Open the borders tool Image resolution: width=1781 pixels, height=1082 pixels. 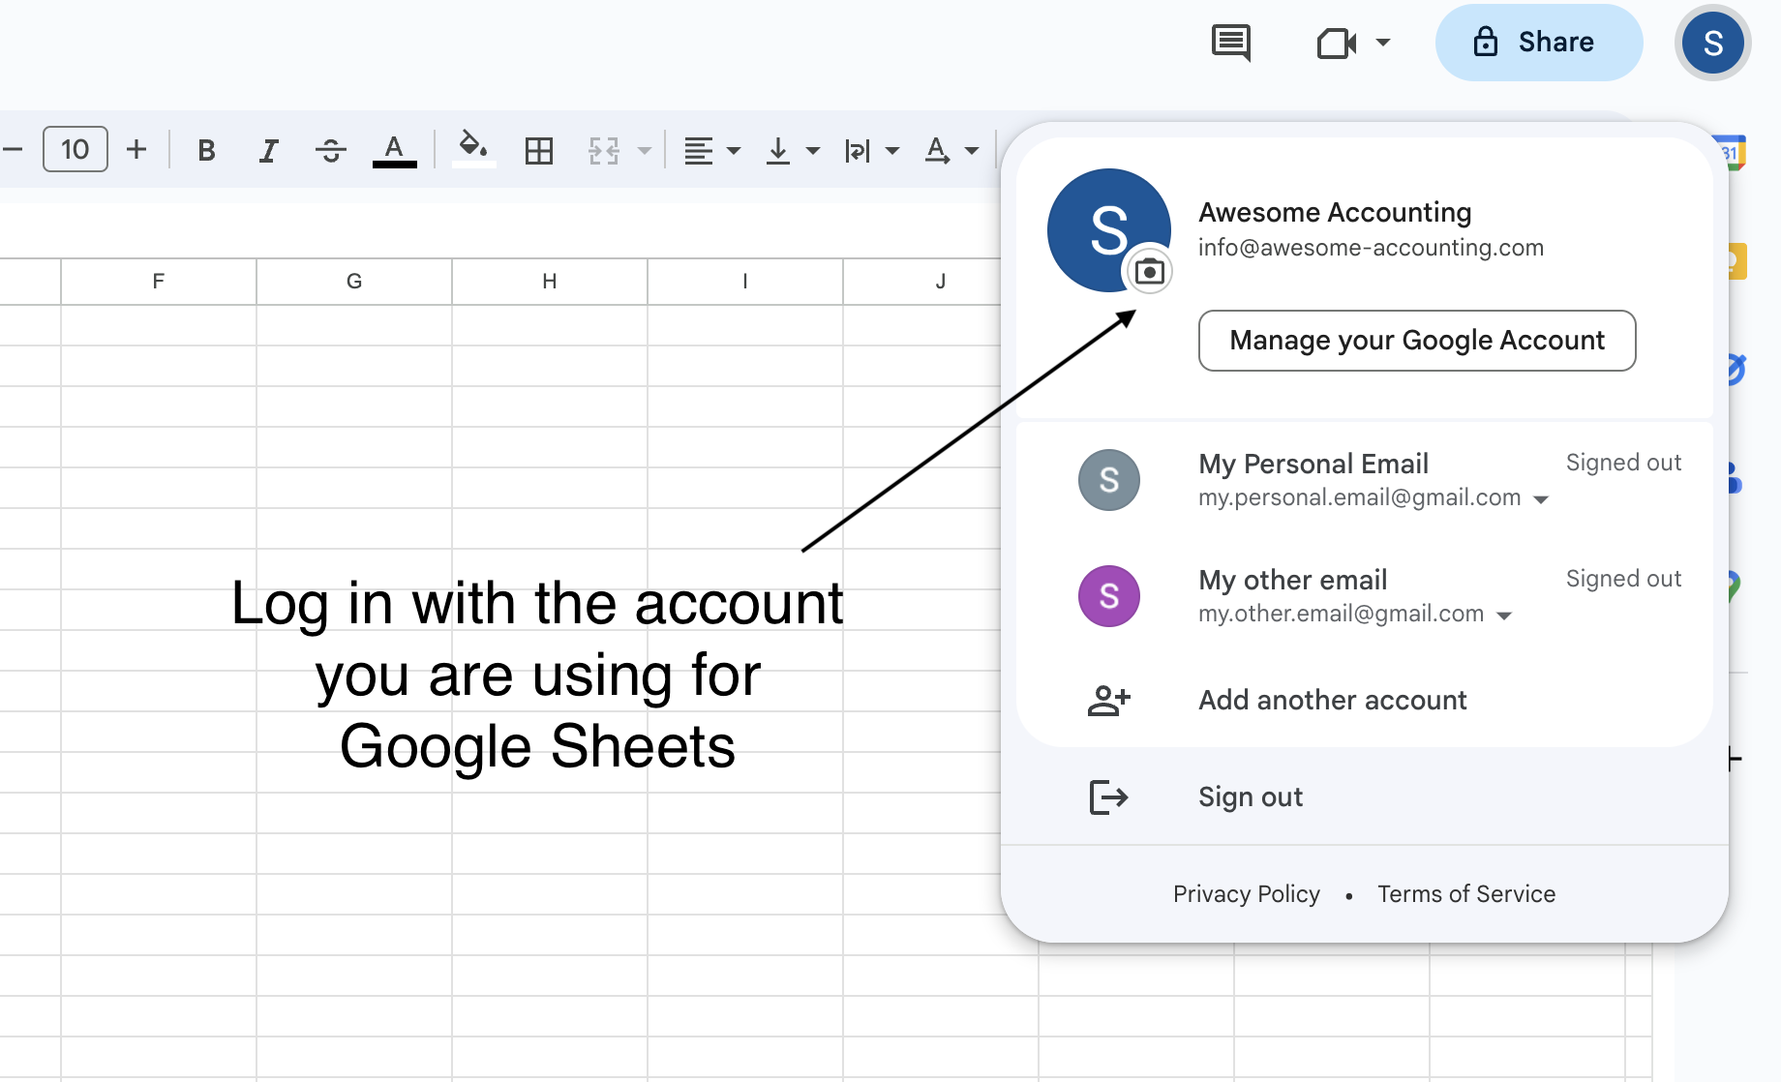tap(539, 150)
